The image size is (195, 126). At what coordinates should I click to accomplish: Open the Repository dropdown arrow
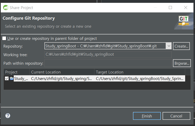[169, 46]
